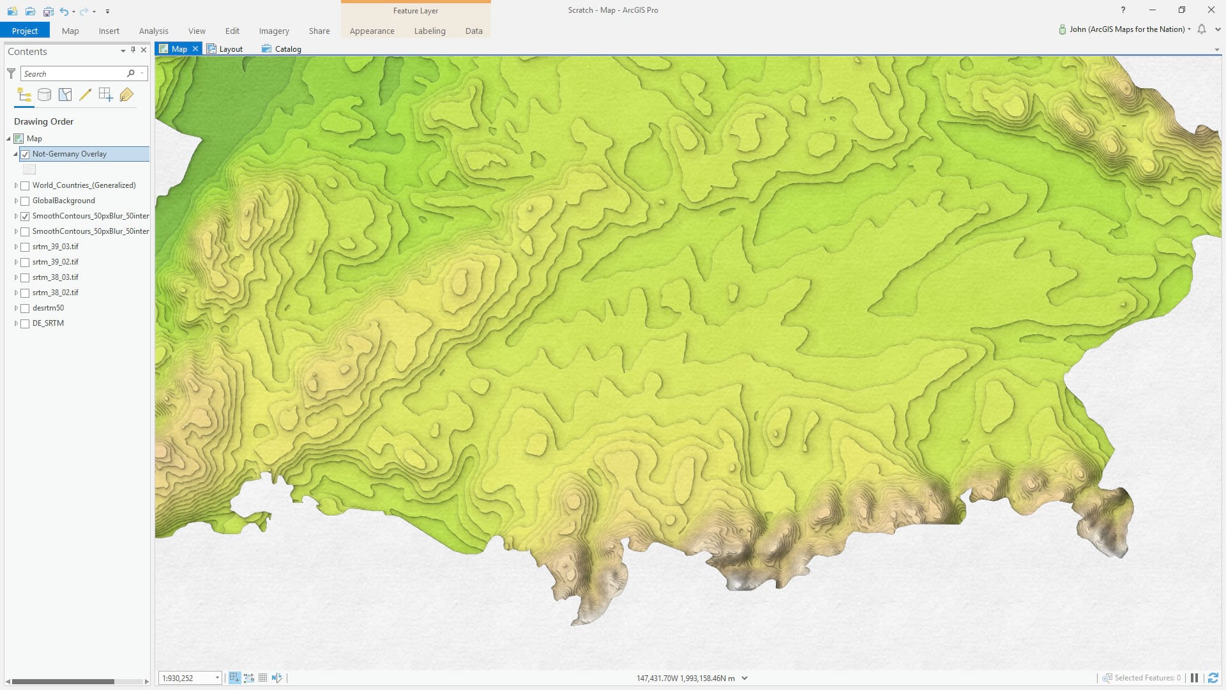This screenshot has width=1226, height=690.
Task: Open the map scale dropdown
Action: (x=217, y=678)
